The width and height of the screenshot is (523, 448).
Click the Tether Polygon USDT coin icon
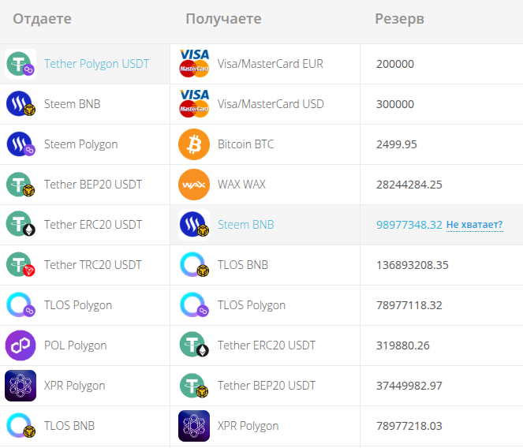point(21,64)
